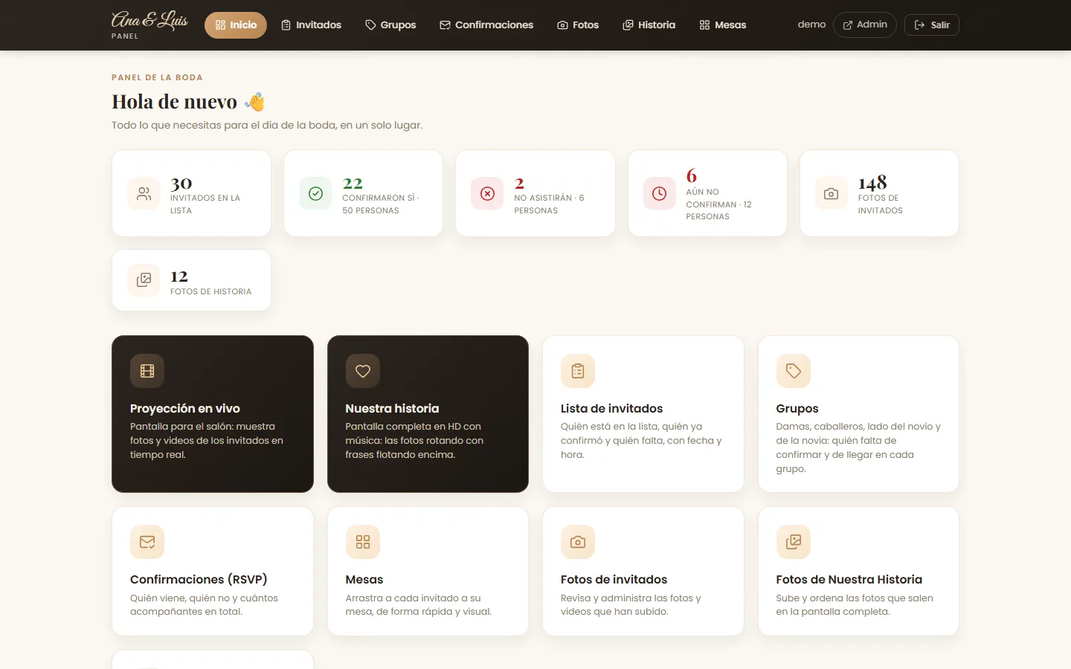Open Fotos in the top navigation

578,25
